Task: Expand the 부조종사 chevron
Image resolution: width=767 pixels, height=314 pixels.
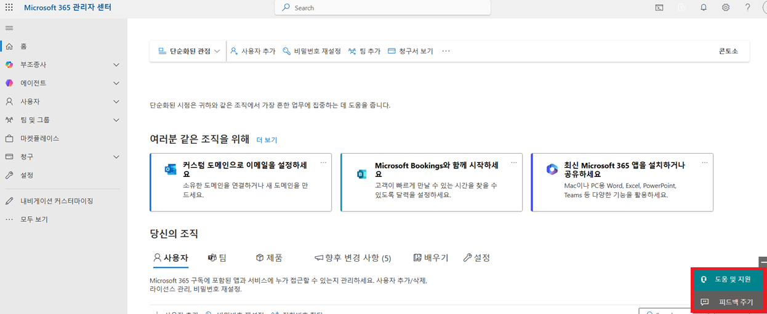Action: pyautogui.click(x=116, y=65)
